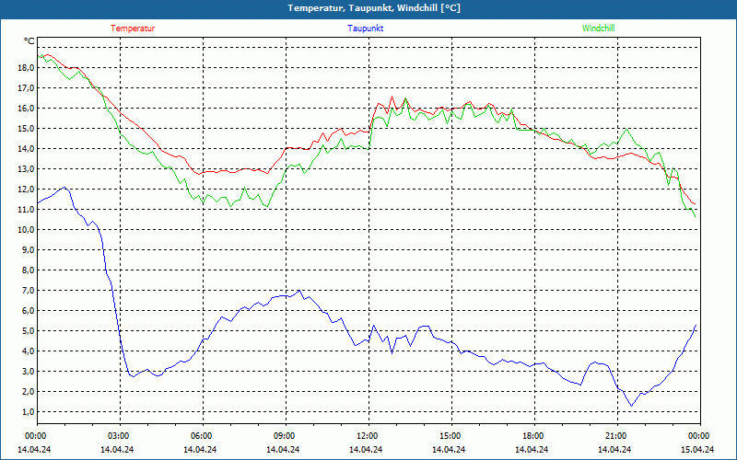Screen dimensions: 737x460
Task: Click the 15,0 y-axis value
Action: [x=26, y=129]
